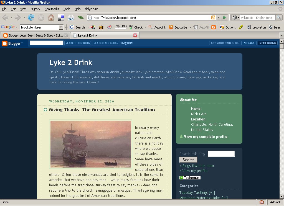Open the Tools menu

67,9
